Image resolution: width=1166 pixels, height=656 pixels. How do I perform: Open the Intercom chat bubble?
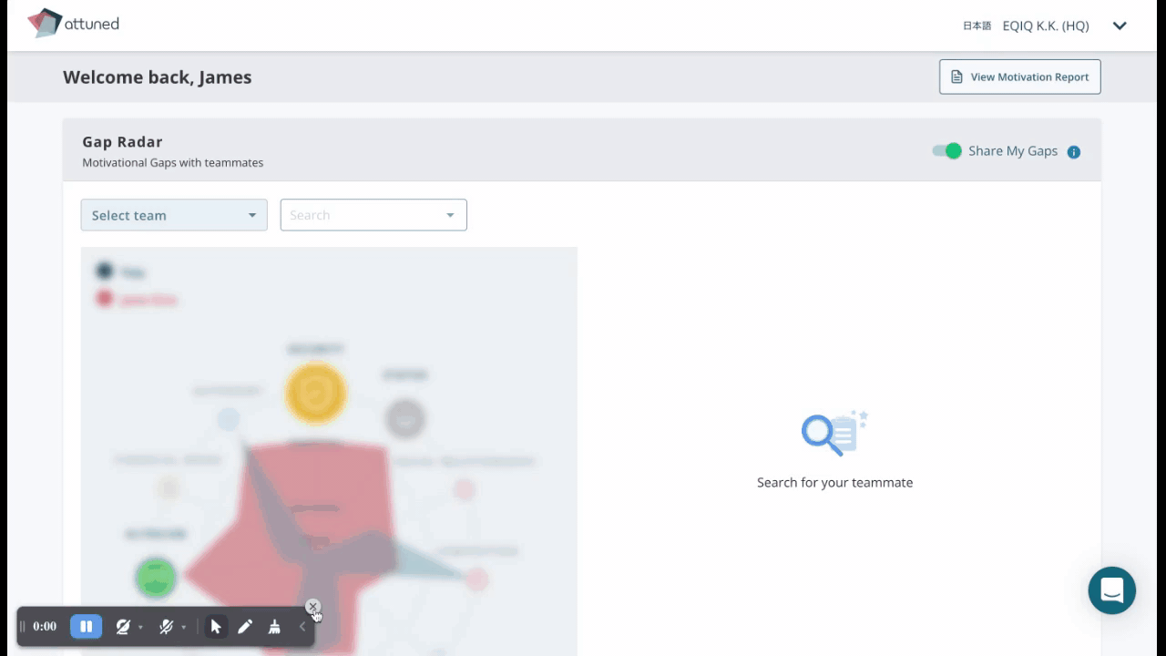tap(1111, 590)
